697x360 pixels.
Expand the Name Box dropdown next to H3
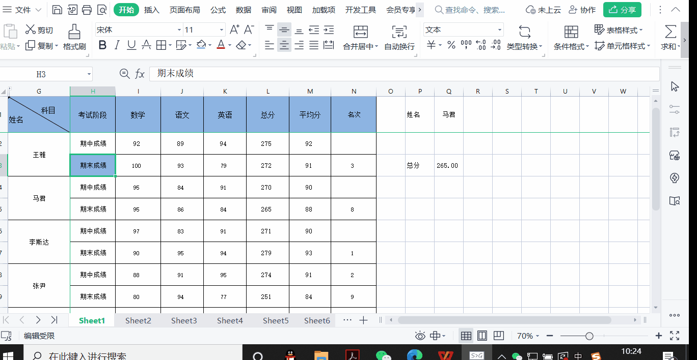coord(89,74)
